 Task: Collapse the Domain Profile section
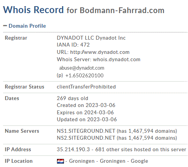(5, 26)
